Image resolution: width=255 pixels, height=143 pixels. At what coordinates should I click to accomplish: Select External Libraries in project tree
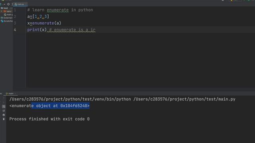point(6,18)
